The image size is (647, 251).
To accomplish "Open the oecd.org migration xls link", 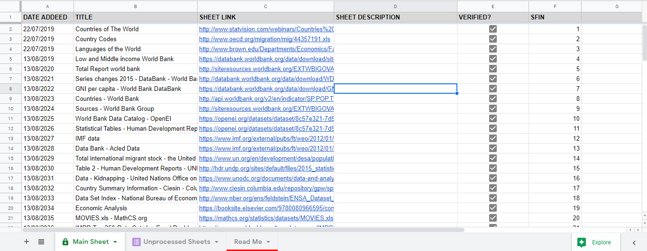I will pyautogui.click(x=264, y=39).
